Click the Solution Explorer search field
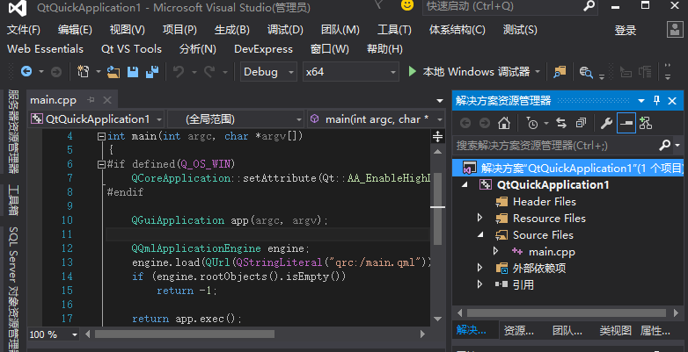Viewport: 688px width, 352px height. [x=554, y=145]
